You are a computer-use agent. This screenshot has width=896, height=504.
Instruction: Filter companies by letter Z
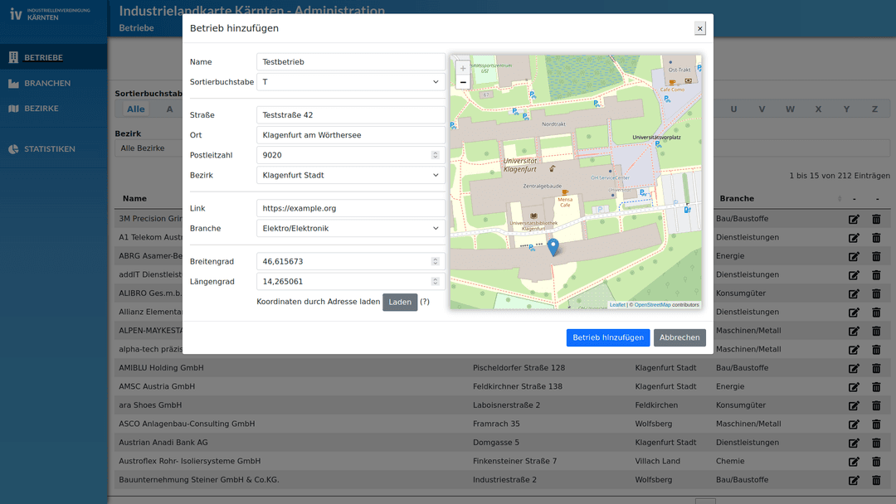[874, 109]
